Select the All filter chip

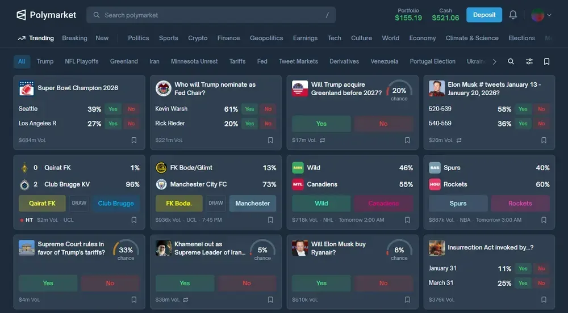(x=22, y=61)
